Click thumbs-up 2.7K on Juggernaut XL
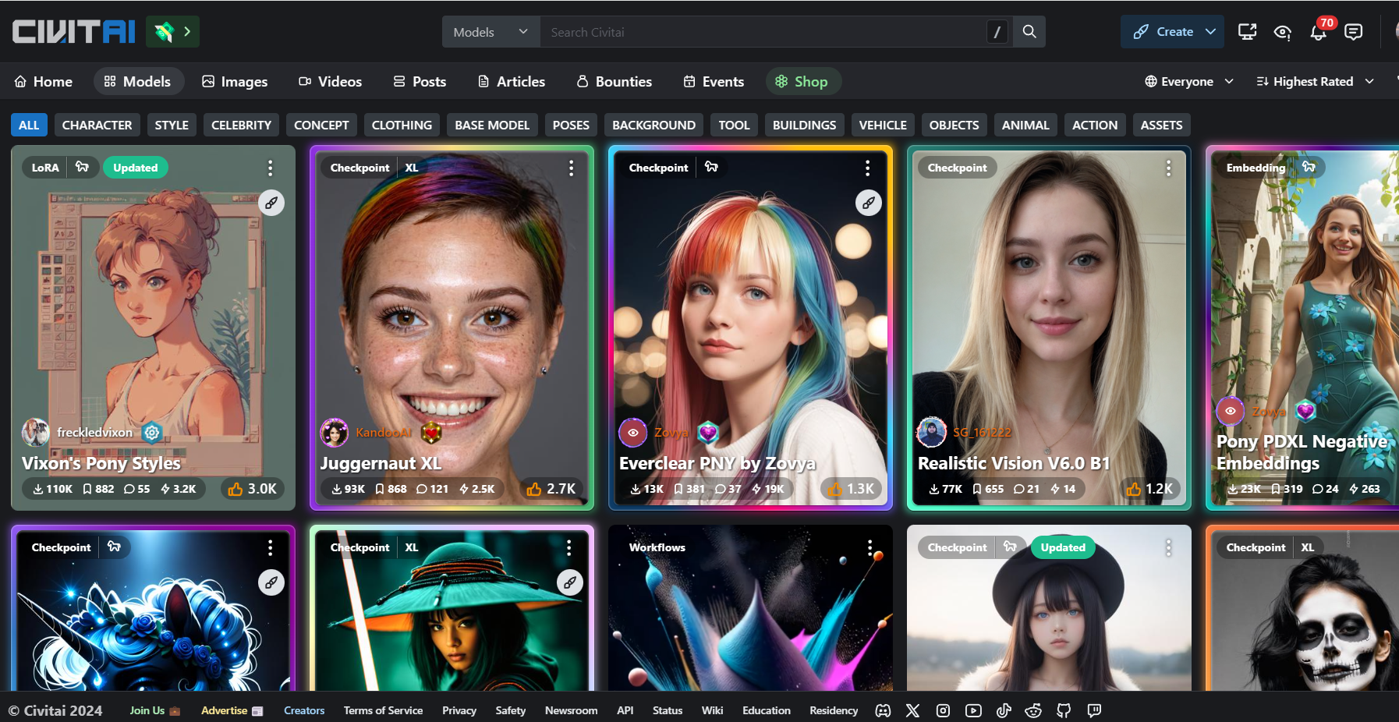This screenshot has height=722, width=1399. click(x=551, y=489)
